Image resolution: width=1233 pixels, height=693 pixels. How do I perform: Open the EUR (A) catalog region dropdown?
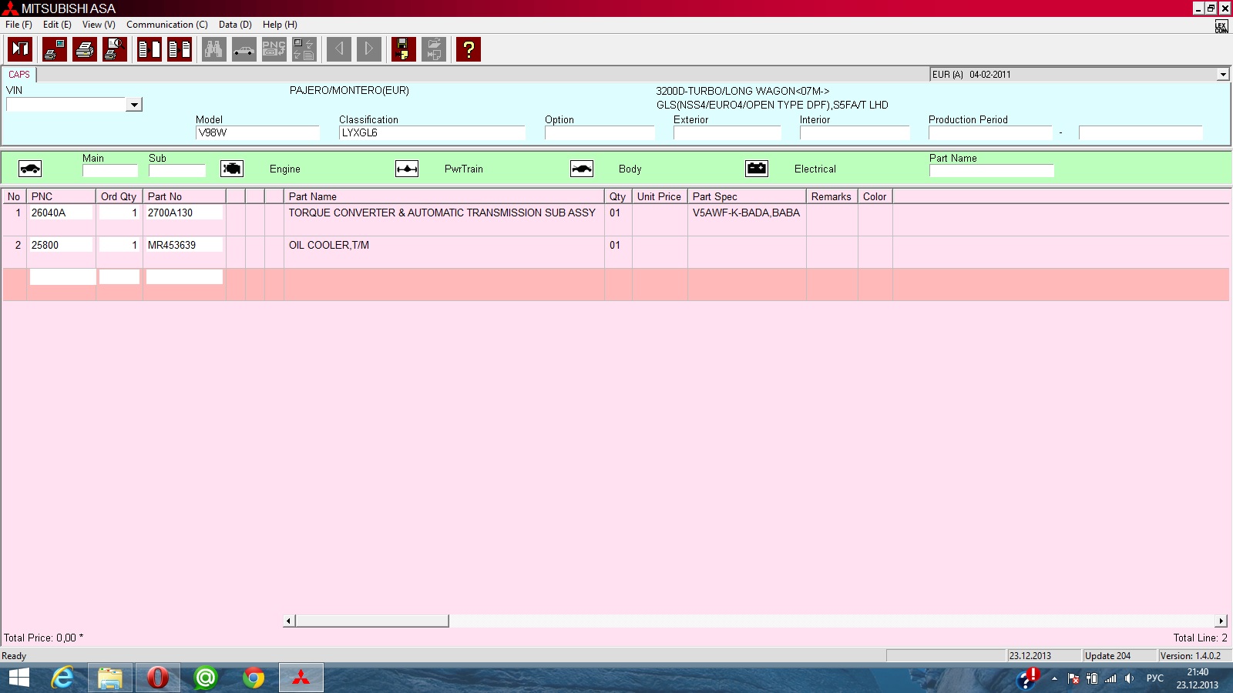click(x=1222, y=75)
